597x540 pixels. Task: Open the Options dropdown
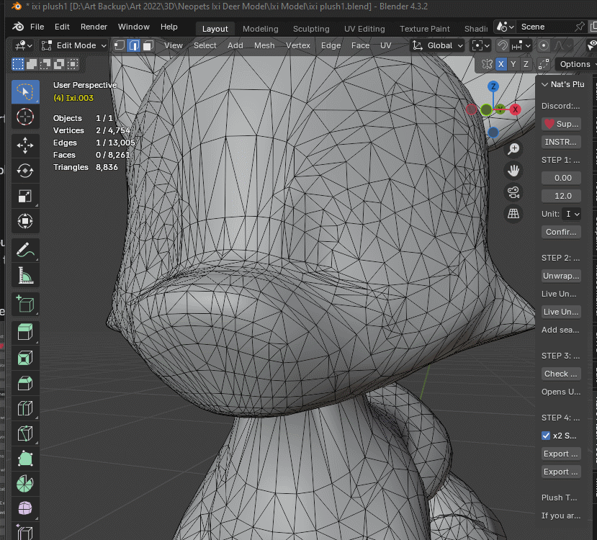click(x=576, y=64)
